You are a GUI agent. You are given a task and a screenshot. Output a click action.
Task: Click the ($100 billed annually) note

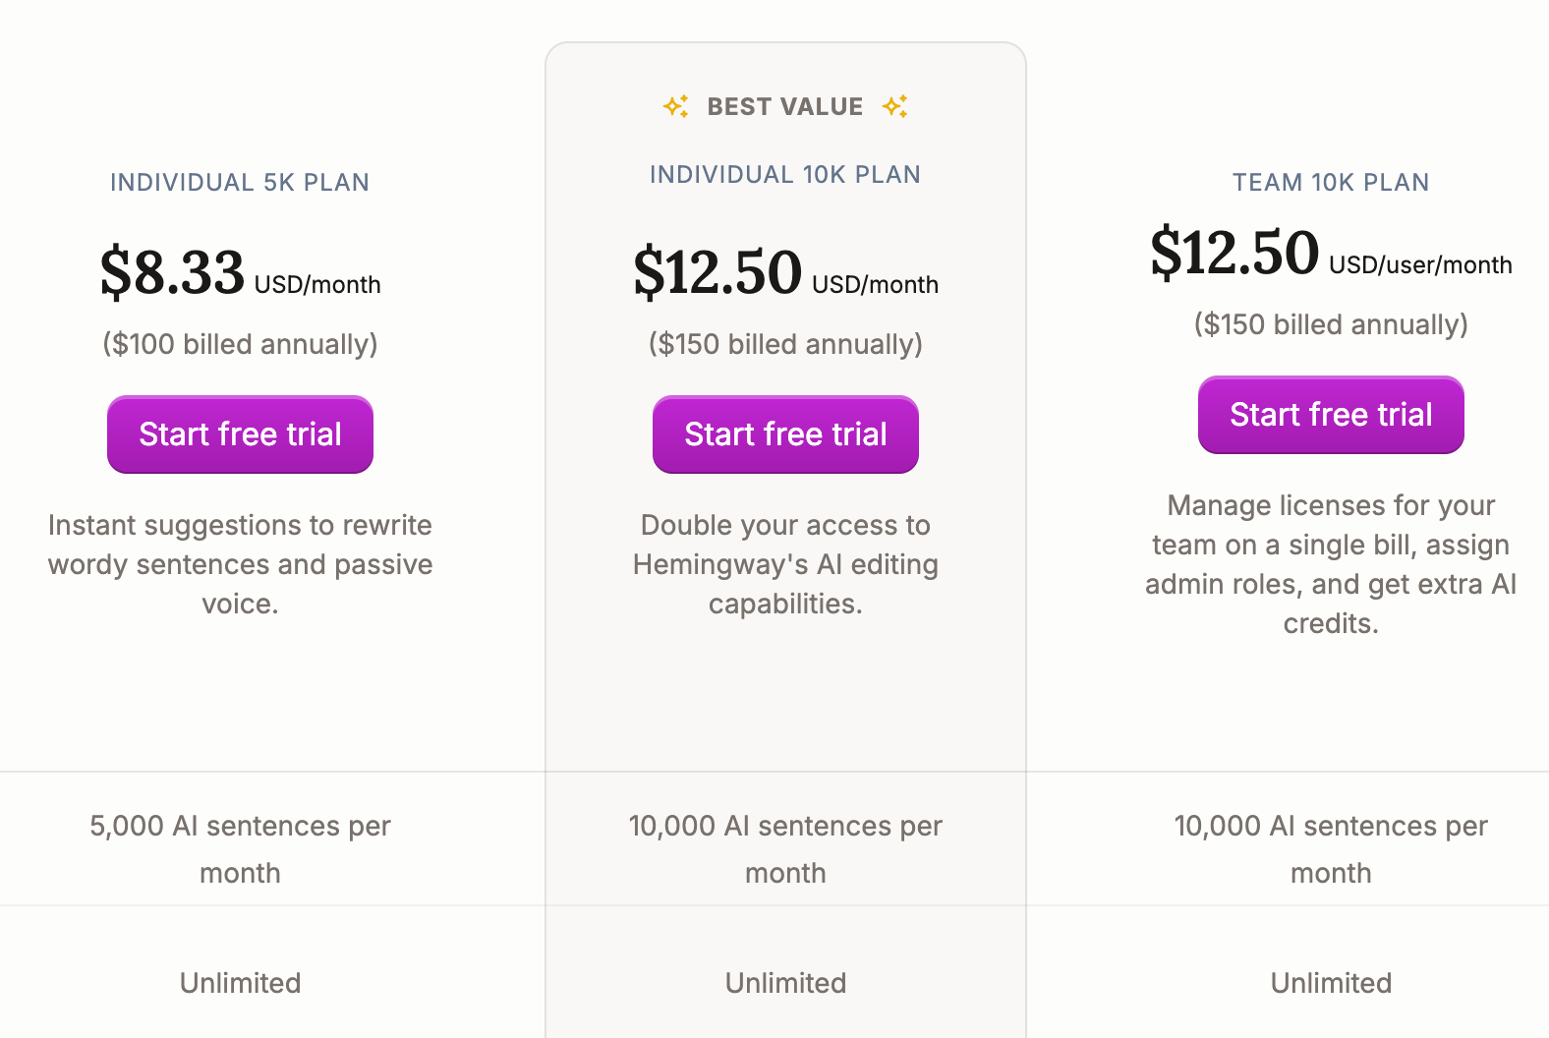[x=240, y=344]
